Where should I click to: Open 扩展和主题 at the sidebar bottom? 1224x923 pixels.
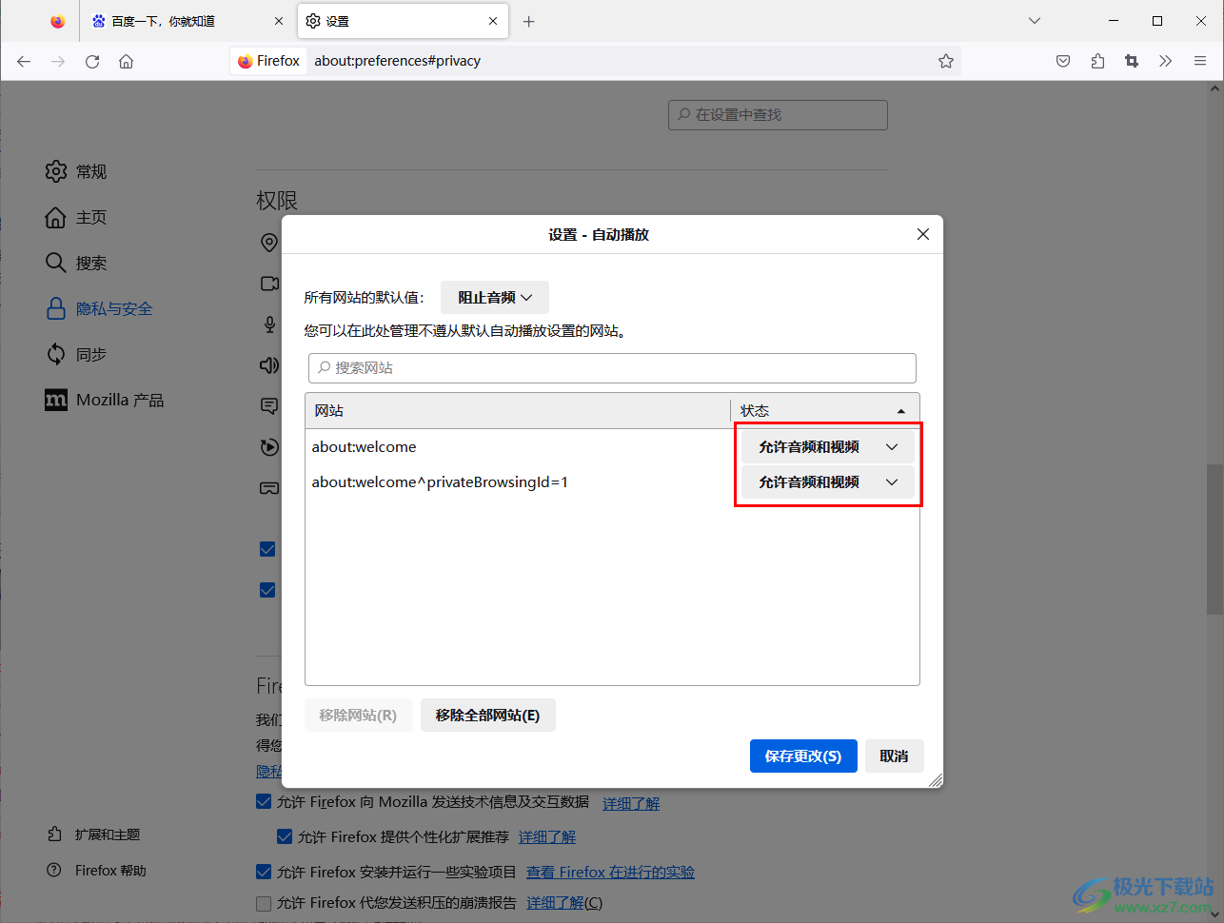tap(93, 835)
